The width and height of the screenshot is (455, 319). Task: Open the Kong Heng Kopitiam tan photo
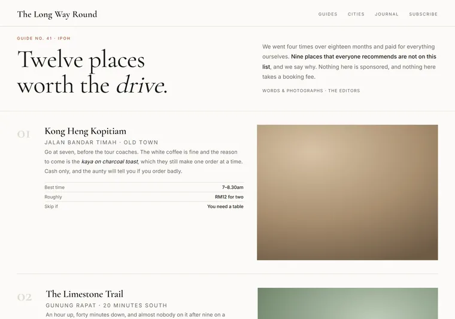pyautogui.click(x=347, y=192)
